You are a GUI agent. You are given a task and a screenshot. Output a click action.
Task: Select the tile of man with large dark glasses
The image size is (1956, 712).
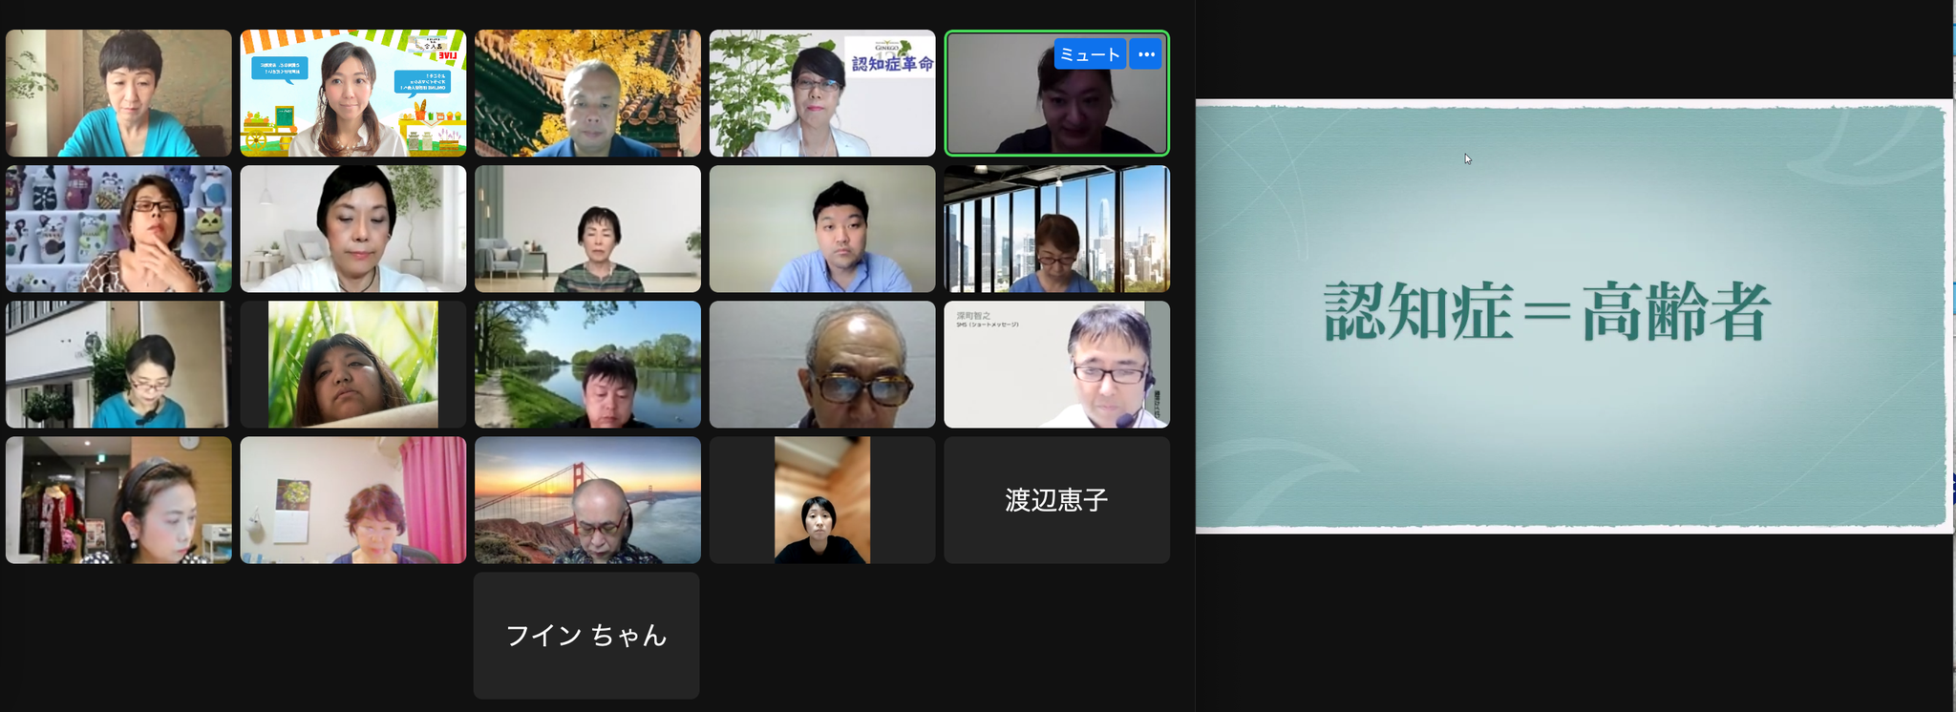coord(822,365)
